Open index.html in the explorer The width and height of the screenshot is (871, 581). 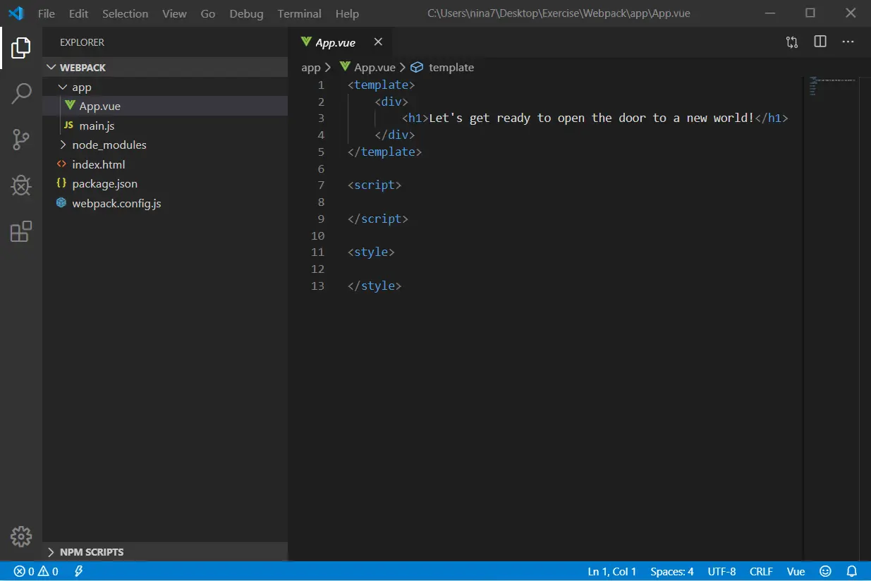[x=165, y=164]
